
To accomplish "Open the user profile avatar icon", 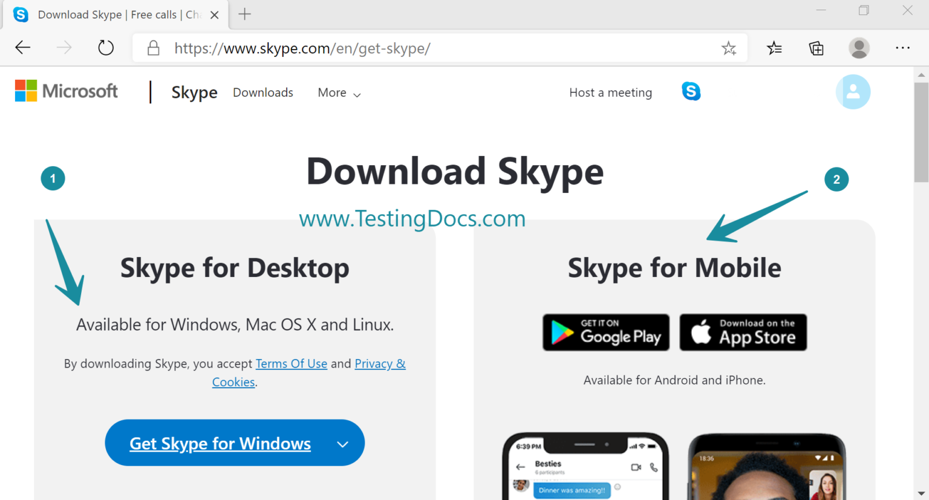I will click(x=853, y=91).
